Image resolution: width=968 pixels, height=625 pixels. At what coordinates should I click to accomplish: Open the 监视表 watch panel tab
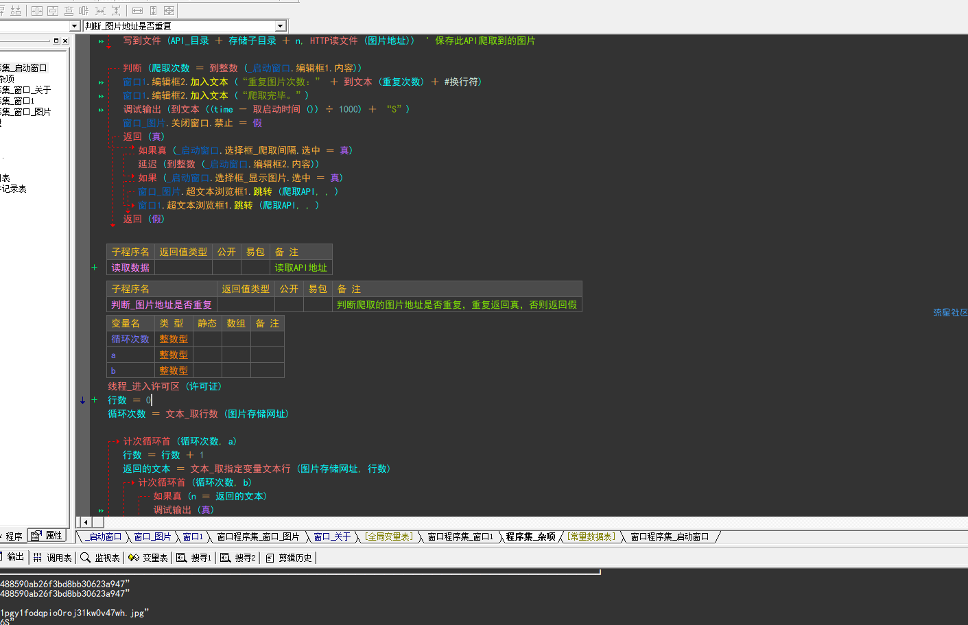tap(100, 558)
